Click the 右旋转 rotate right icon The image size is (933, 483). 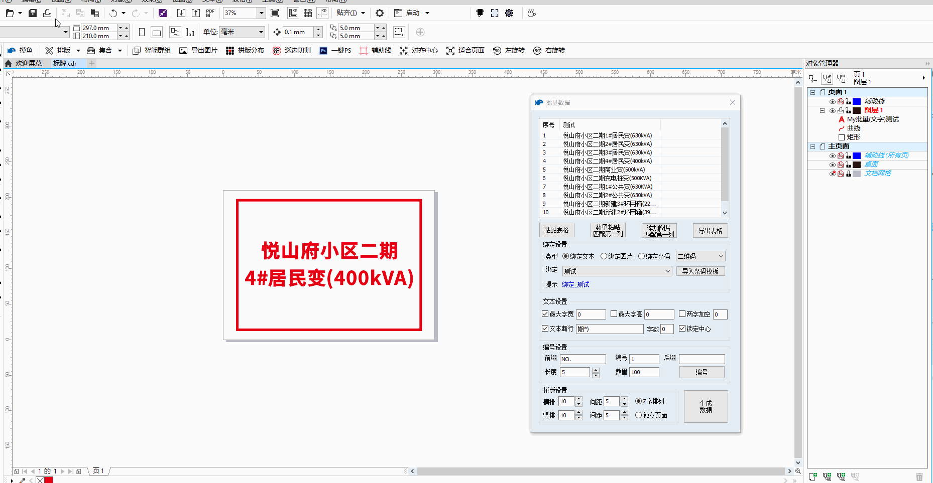pos(537,51)
